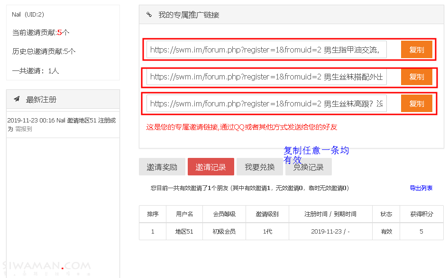Select user 地区51 in the invite table
The width and height of the screenshot is (448, 278).
coord(184,232)
